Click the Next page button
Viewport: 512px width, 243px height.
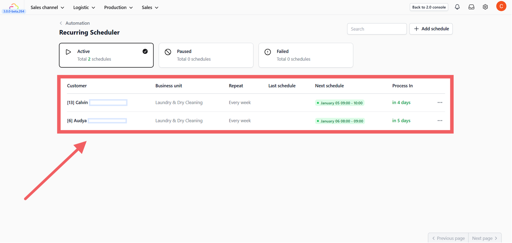pos(485,238)
